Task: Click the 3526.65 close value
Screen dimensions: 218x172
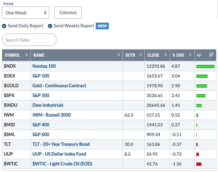Action: tap(155, 95)
